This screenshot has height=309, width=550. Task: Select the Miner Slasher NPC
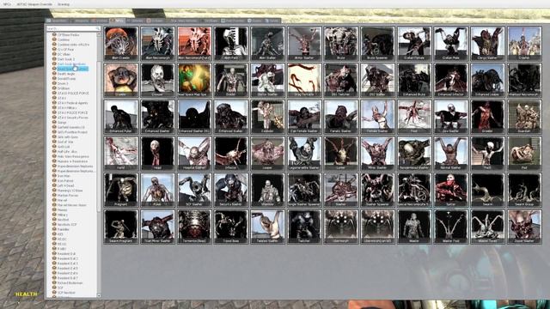point(378,153)
